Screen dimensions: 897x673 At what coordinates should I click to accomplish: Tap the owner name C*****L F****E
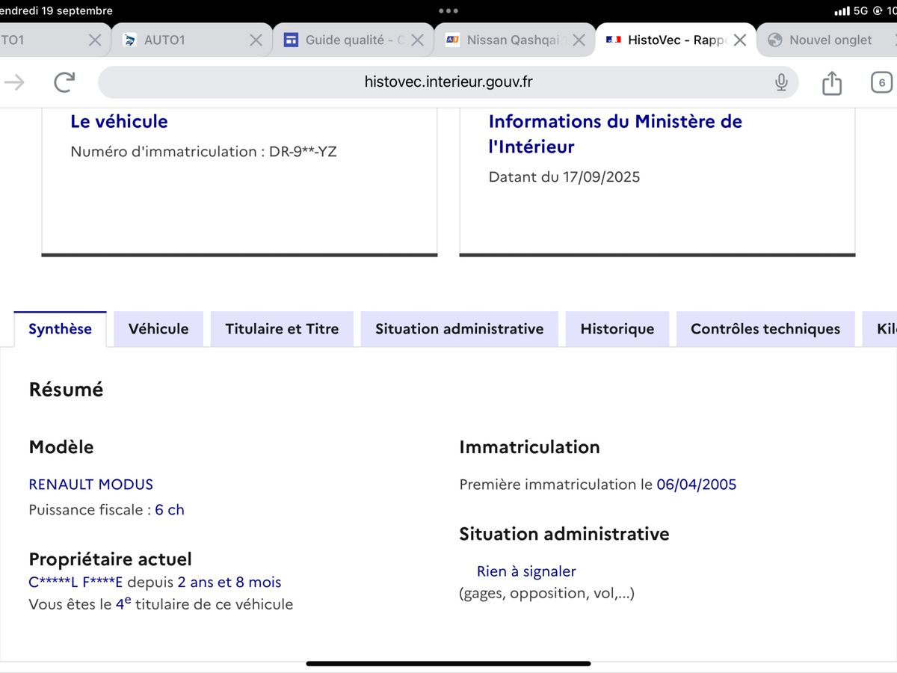click(76, 582)
